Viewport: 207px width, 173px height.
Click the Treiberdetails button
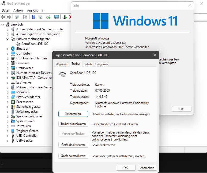coord(73,114)
